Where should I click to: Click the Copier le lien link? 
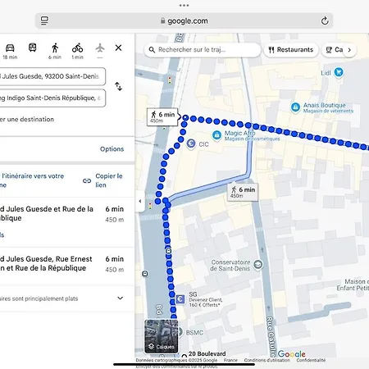coord(109,180)
